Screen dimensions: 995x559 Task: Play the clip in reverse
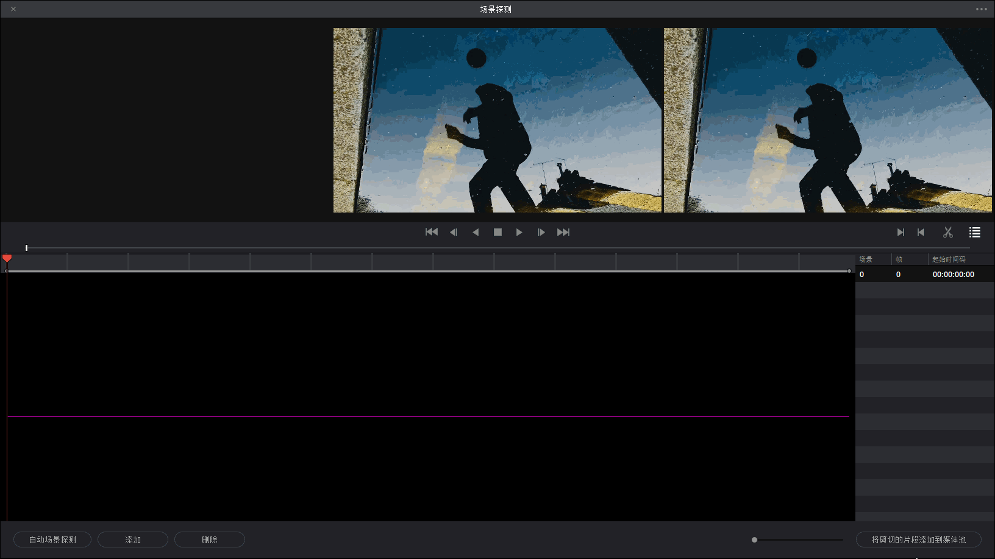(x=476, y=232)
